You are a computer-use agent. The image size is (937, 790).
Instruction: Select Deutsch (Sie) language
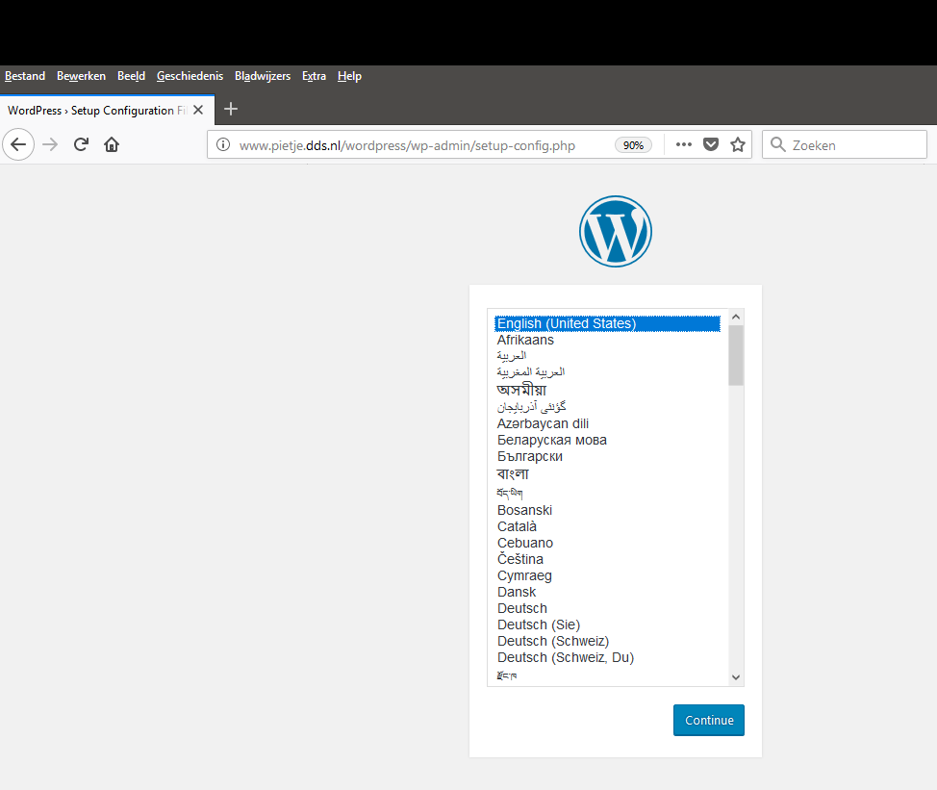[607, 624]
